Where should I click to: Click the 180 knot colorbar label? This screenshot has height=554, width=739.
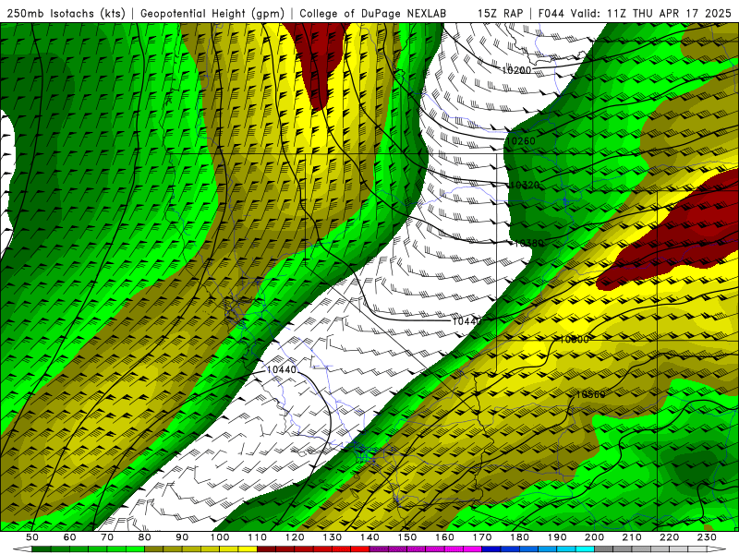(519, 537)
